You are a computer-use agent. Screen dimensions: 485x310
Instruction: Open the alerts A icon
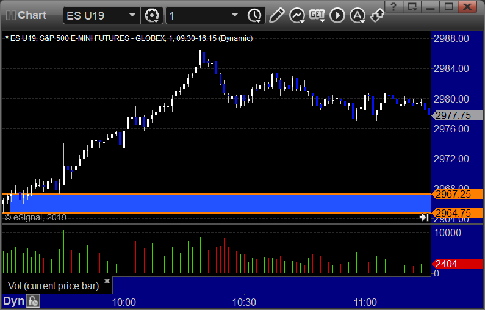pyautogui.click(x=357, y=15)
